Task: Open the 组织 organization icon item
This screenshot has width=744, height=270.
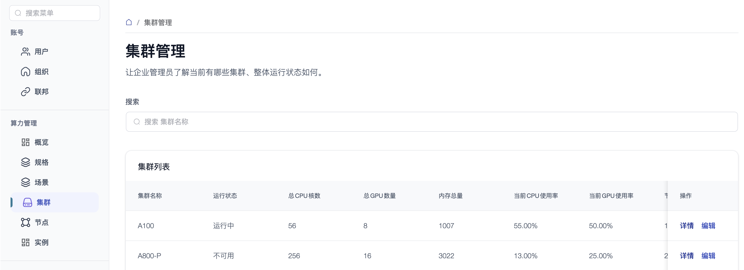Action: click(x=25, y=72)
